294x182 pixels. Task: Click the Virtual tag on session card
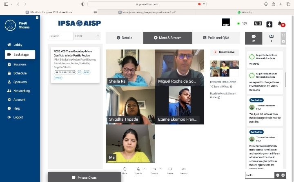click(58, 78)
